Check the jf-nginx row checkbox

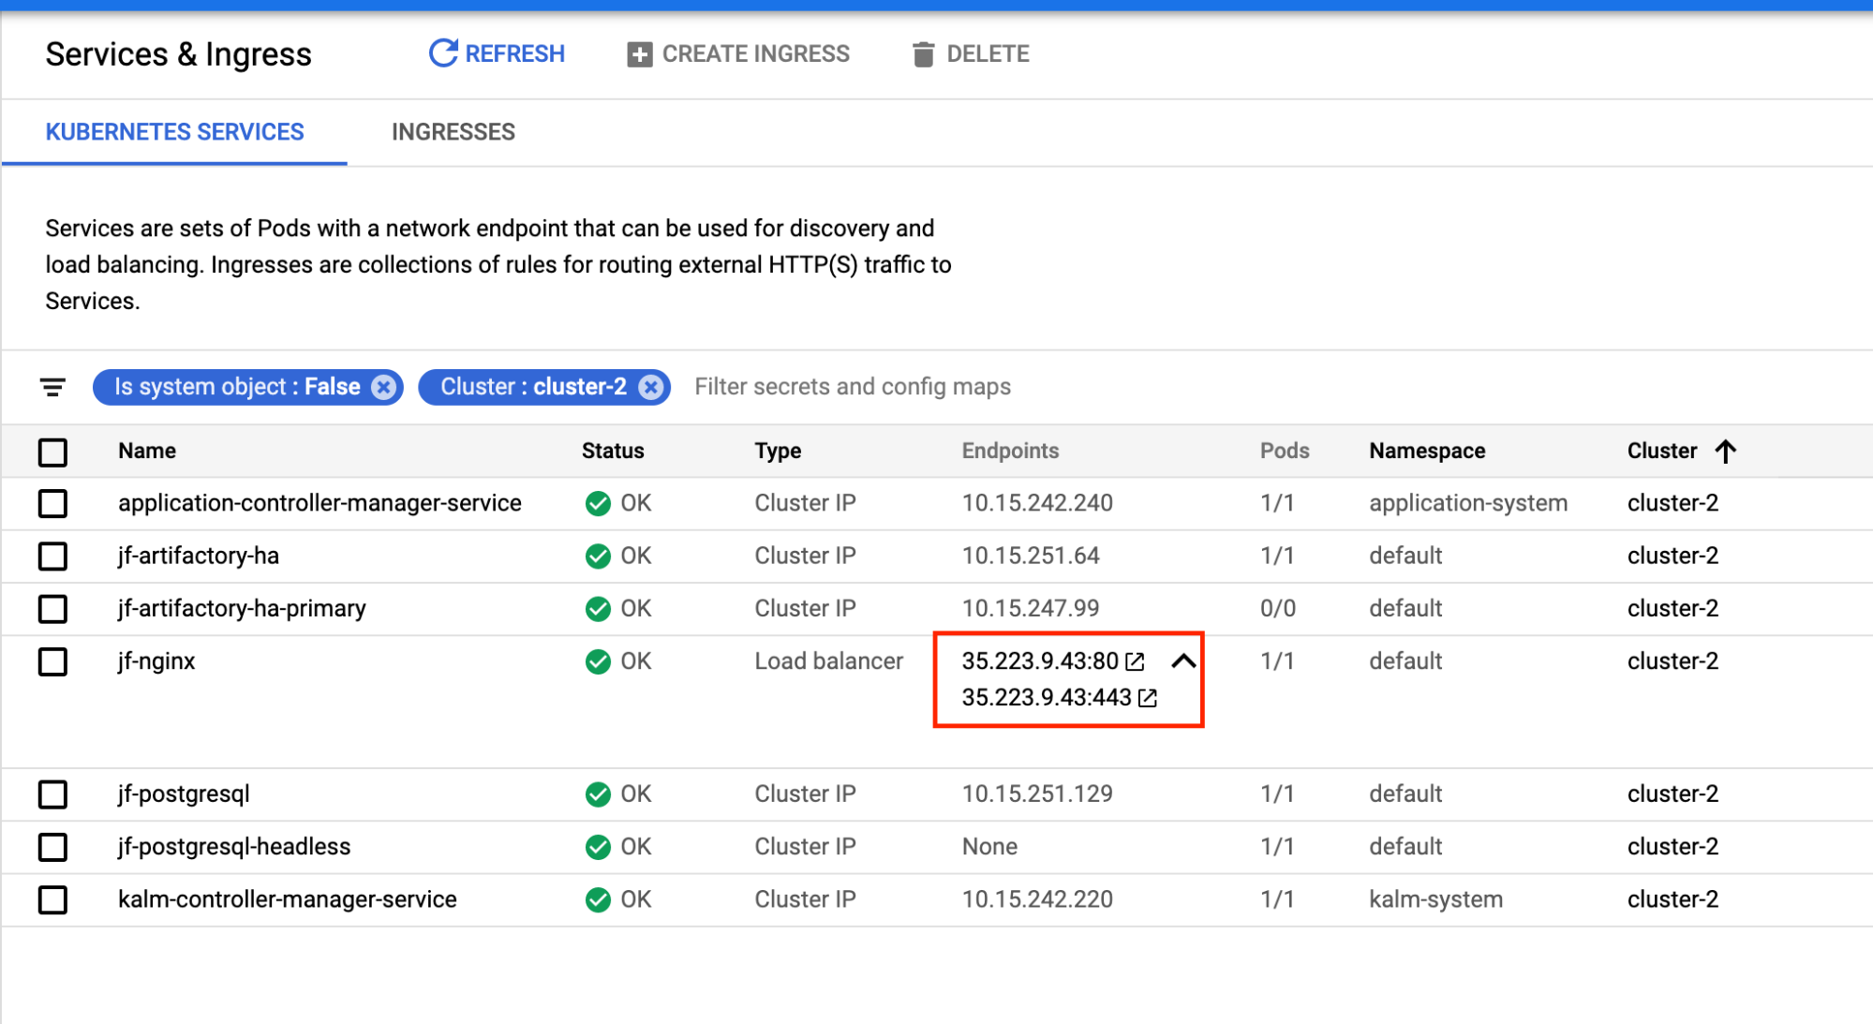pyautogui.click(x=52, y=661)
